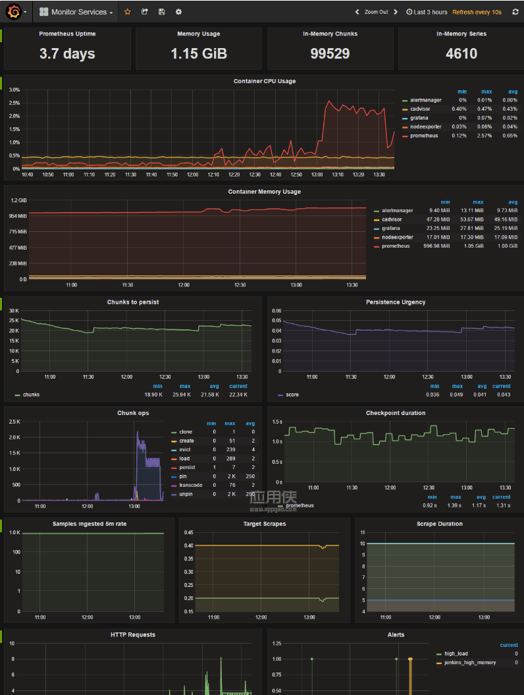The height and width of the screenshot is (695, 524).
Task: Open dashboard settings gear icon
Action: click(178, 12)
